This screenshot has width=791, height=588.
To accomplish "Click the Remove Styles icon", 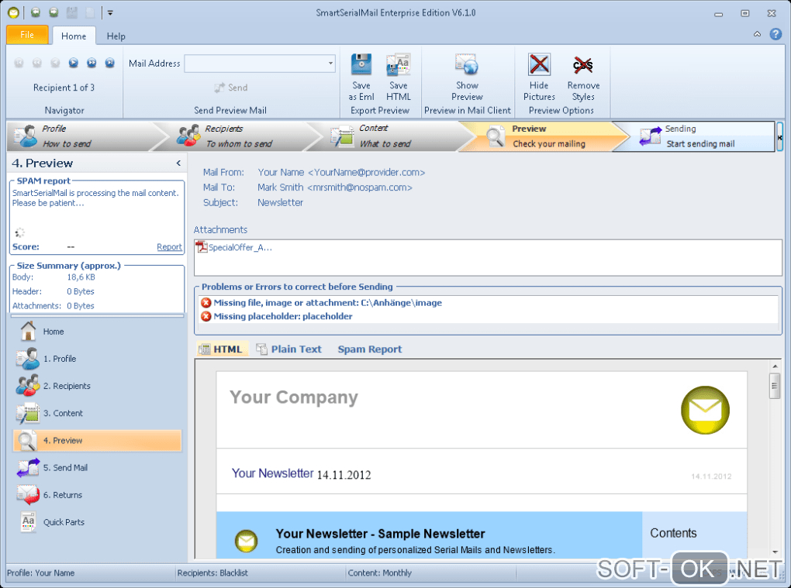I will (582, 64).
